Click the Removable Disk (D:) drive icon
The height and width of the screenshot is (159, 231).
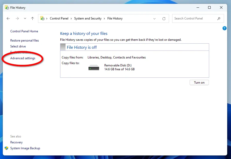(94, 68)
